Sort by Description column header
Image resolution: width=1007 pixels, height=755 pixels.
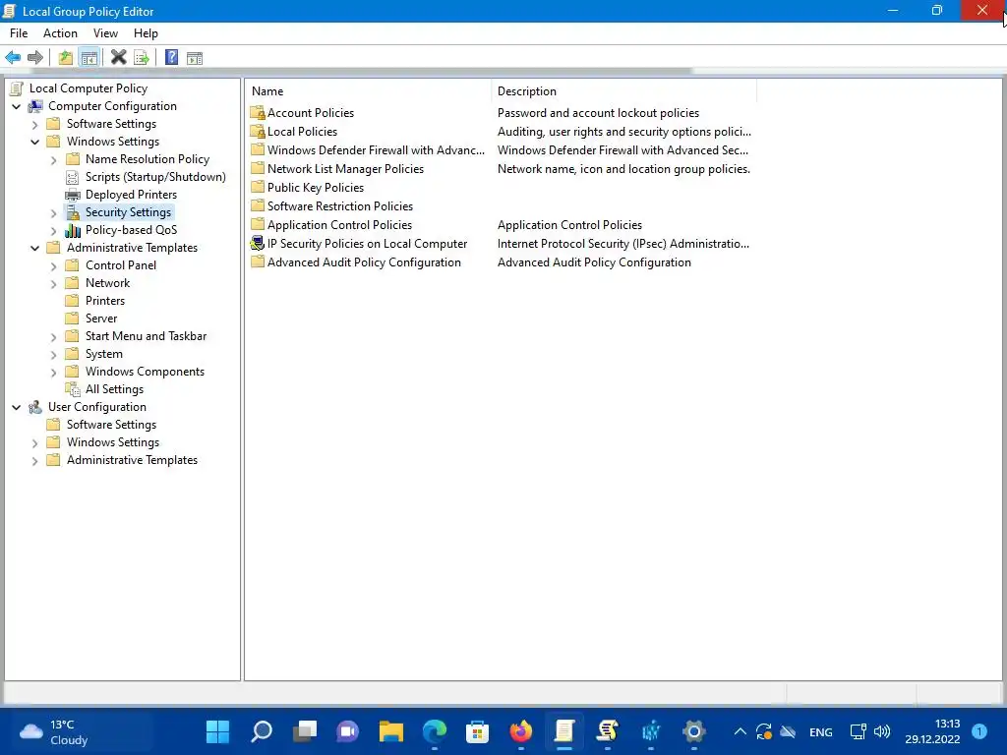coord(624,91)
